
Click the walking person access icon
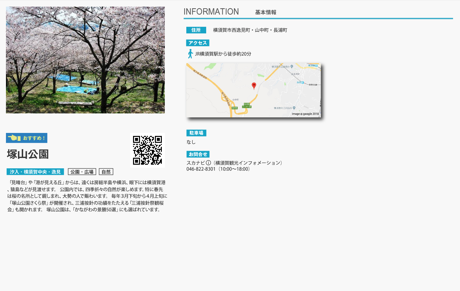click(190, 54)
